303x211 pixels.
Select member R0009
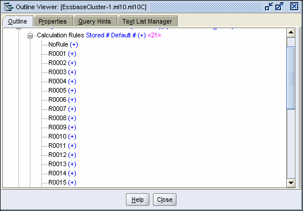coord(62,127)
